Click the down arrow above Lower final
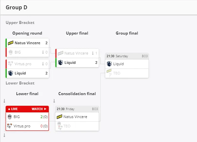This screenshot has width=197, height=142. pos(4,101)
